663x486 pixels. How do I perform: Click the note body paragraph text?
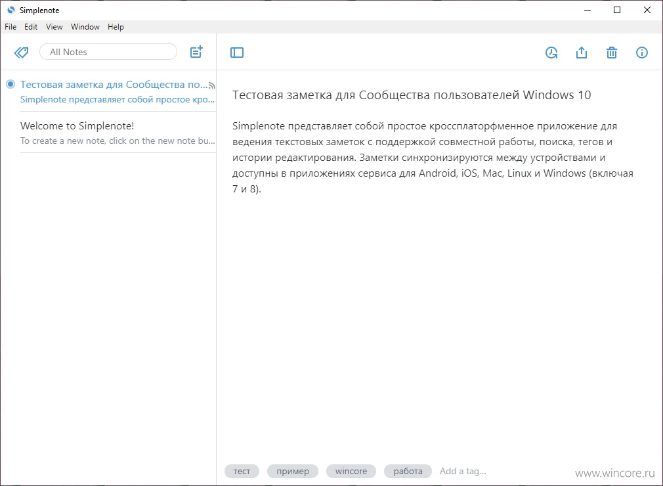tap(433, 158)
